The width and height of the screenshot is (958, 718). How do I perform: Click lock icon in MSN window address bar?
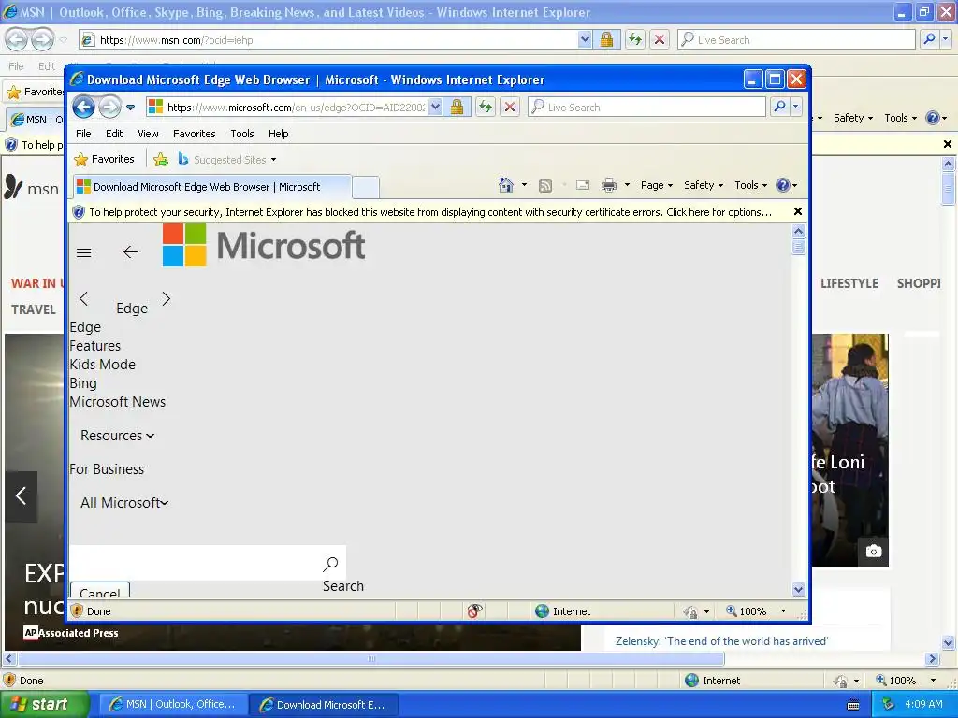[606, 39]
